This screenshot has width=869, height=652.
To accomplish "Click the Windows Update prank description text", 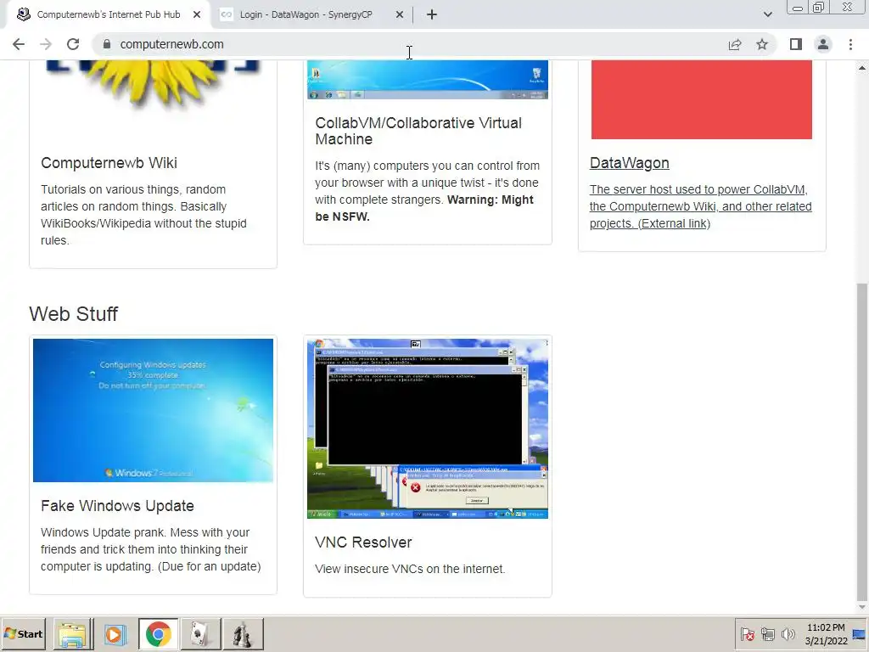I will point(151,549).
